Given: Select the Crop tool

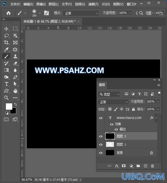Looking at the screenshot, I should 6,42.
